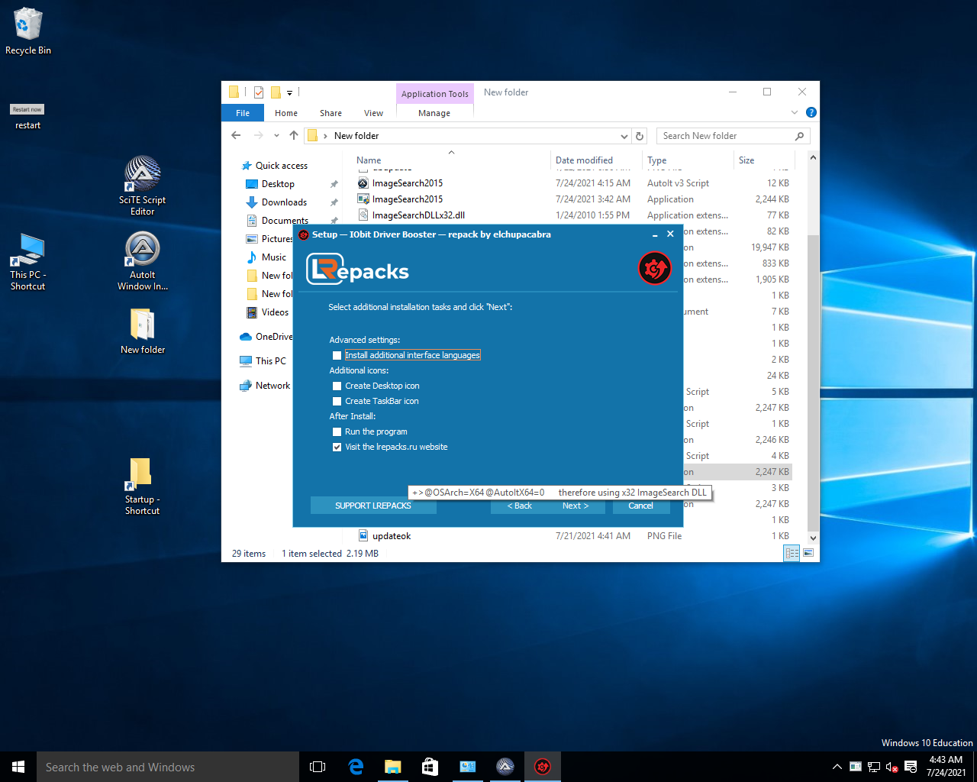Expand the Explorer ribbon chevron
The image size is (977, 782).
(x=795, y=112)
